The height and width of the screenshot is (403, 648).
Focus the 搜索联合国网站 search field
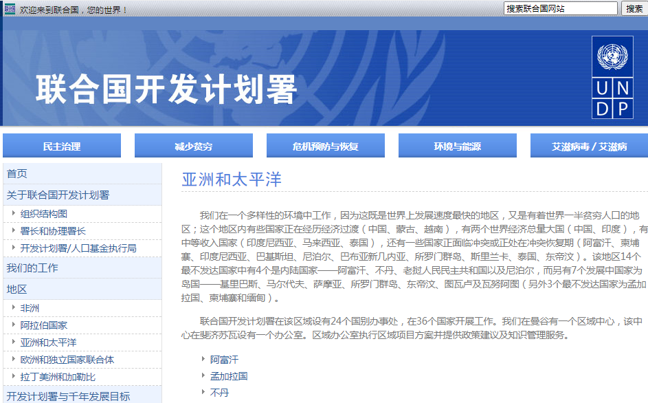pos(561,8)
